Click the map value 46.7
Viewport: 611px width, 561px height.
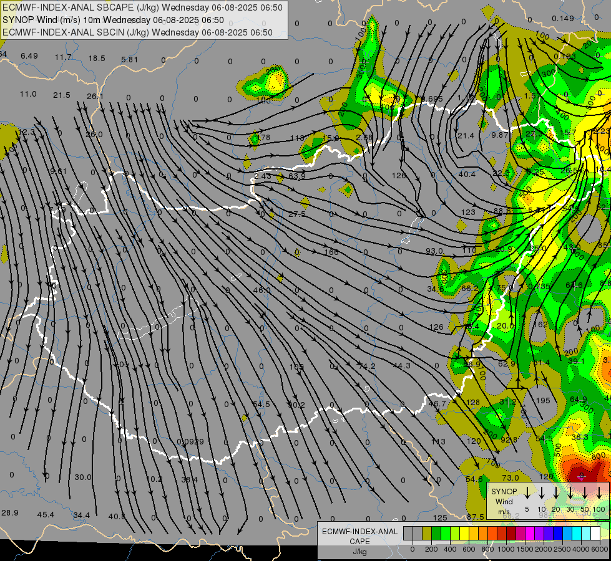point(437,404)
